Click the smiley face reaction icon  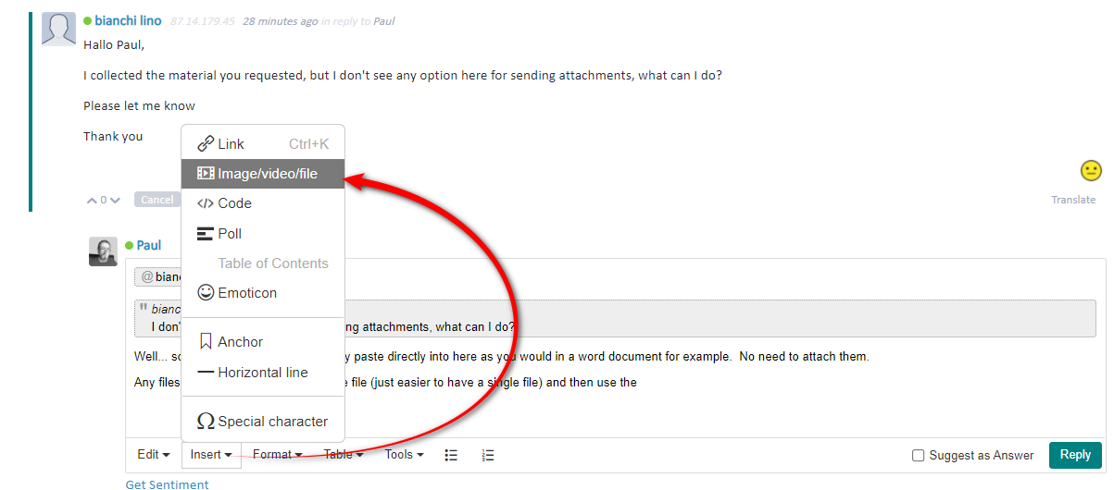pos(1091,171)
